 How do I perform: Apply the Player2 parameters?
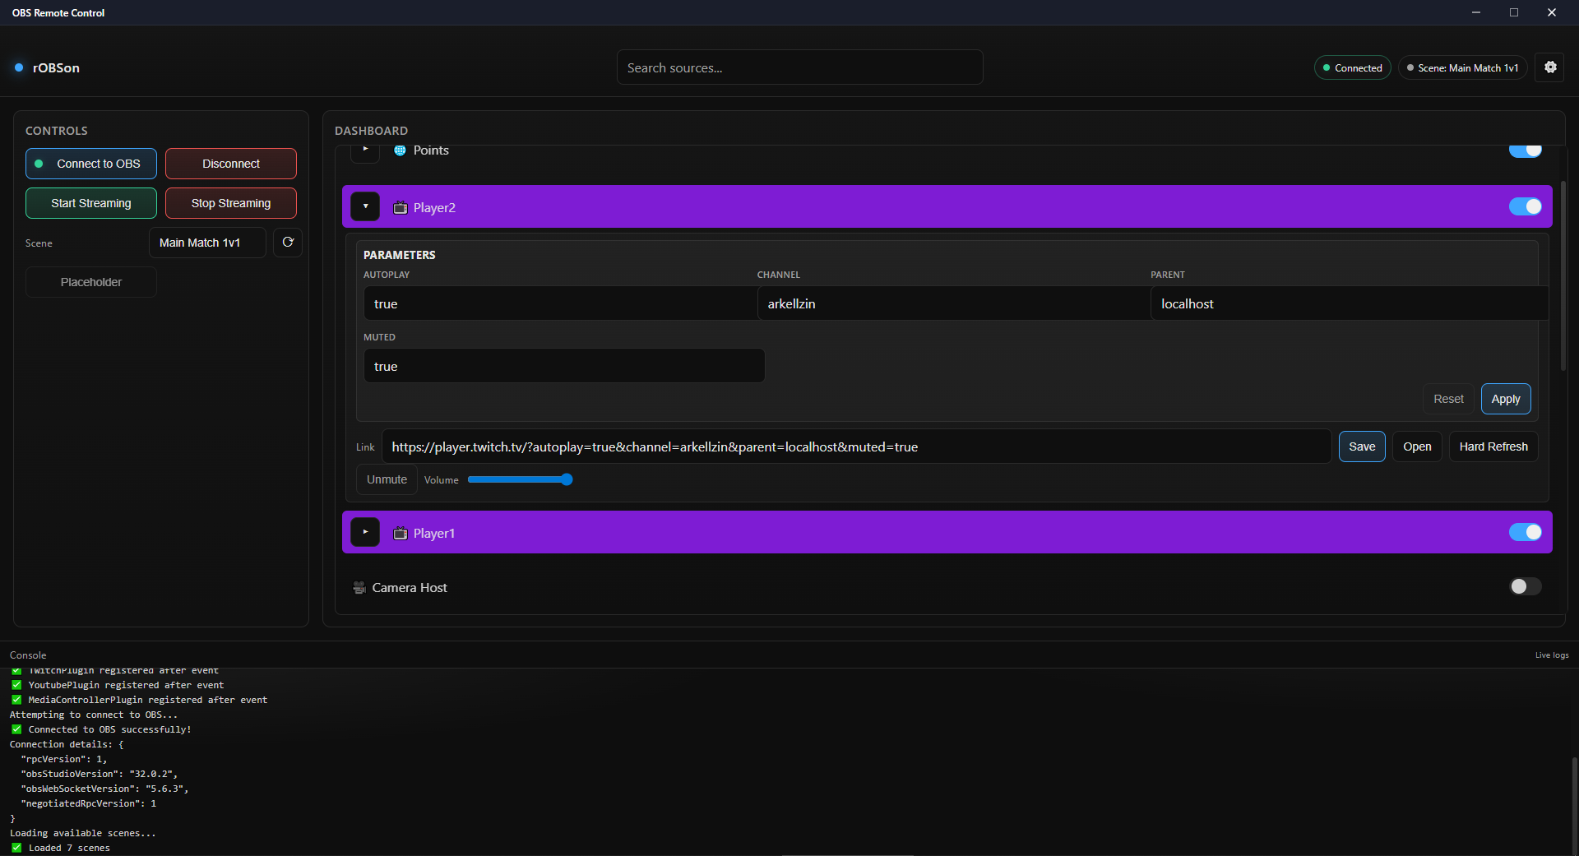coord(1505,399)
